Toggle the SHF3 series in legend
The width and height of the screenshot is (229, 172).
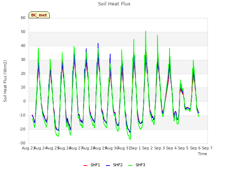tap(137, 165)
